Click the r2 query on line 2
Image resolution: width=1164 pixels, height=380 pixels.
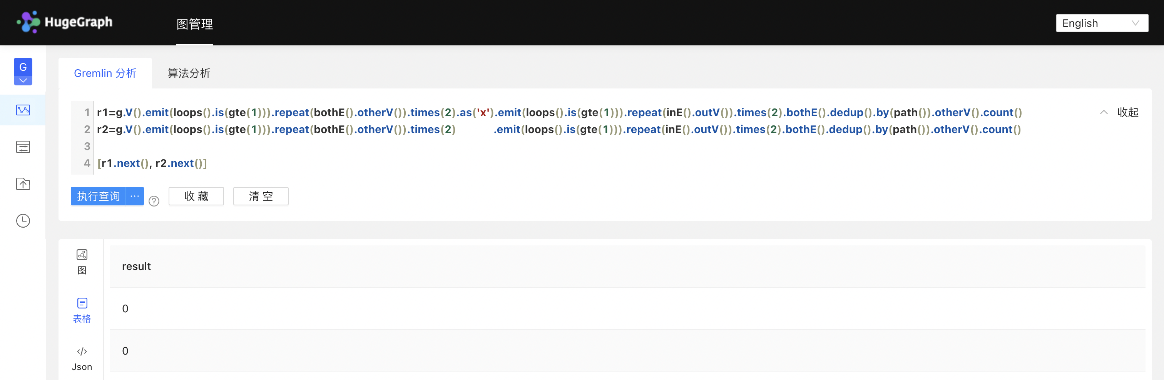point(559,130)
